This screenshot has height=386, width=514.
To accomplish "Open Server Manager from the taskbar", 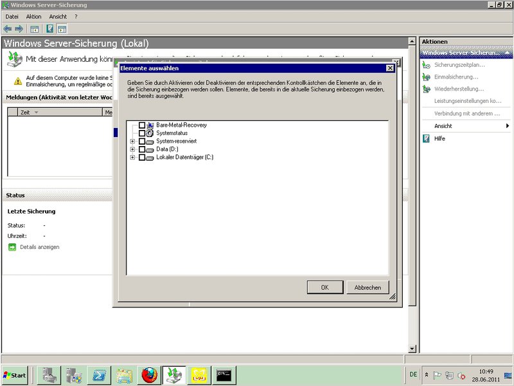I will 49,375.
